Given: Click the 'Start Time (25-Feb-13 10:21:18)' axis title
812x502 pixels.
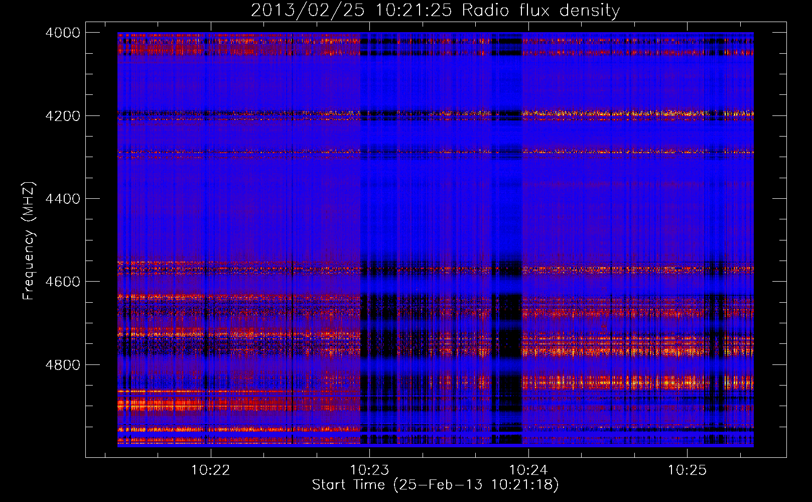Looking at the screenshot, I should tap(435, 485).
